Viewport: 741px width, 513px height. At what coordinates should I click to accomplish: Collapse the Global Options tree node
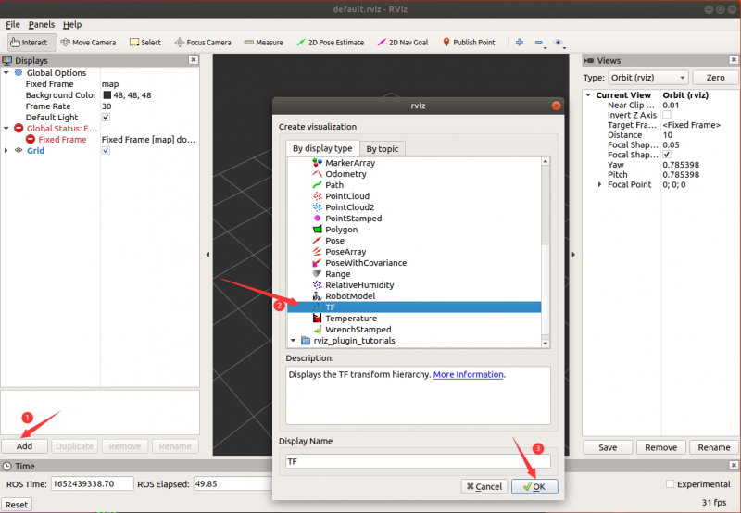click(6, 73)
